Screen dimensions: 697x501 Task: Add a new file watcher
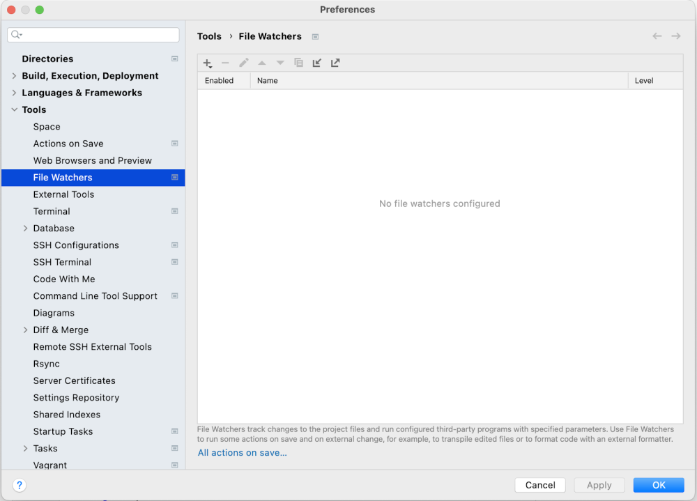coord(207,63)
